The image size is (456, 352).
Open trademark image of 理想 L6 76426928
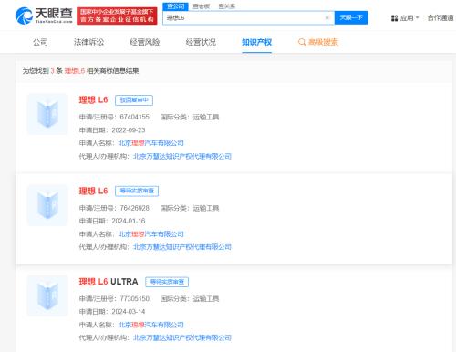[47, 205]
